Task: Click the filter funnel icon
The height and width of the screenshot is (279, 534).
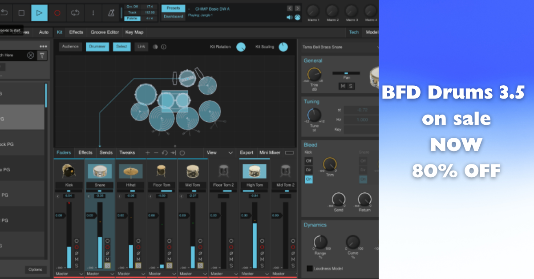Action: (x=42, y=56)
